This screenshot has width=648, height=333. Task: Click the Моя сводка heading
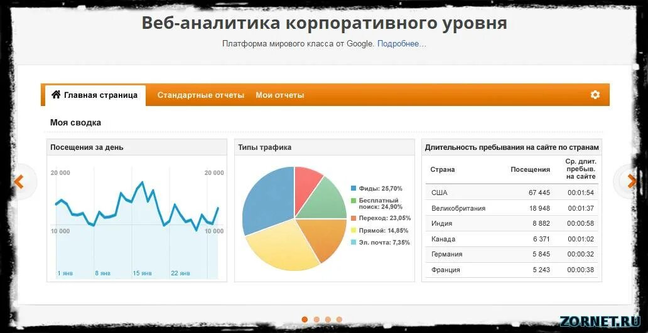tap(75, 122)
